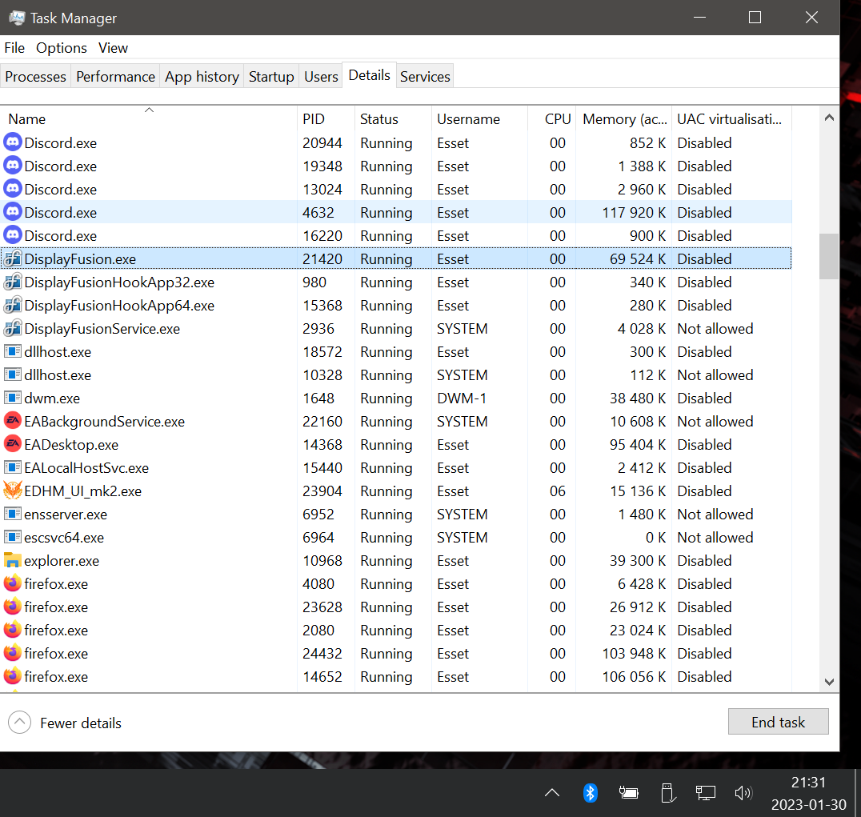Click the EABackgroundService.exe icon
Viewport: 861px width, 817px height.
click(13, 421)
